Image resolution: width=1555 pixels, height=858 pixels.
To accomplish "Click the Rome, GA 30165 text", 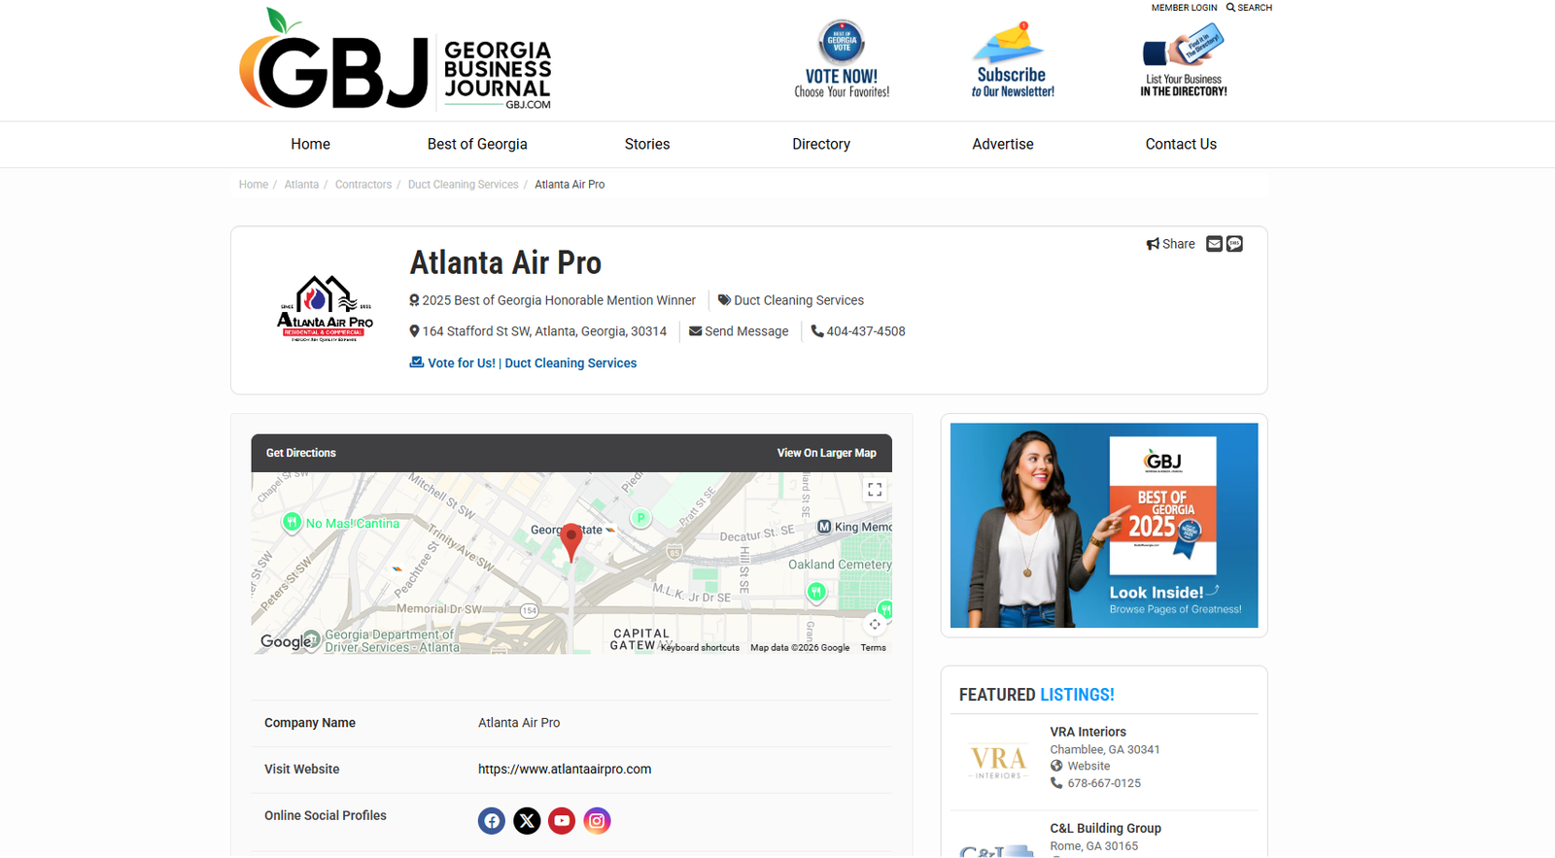I will (x=1094, y=846).
